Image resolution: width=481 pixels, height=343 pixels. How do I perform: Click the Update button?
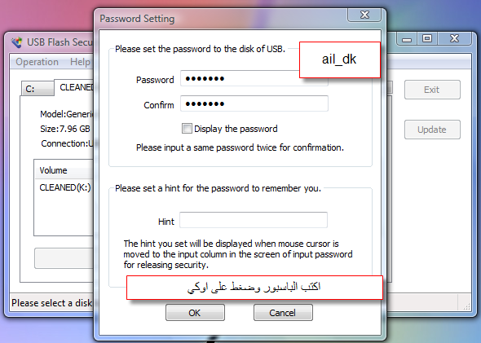pos(432,130)
